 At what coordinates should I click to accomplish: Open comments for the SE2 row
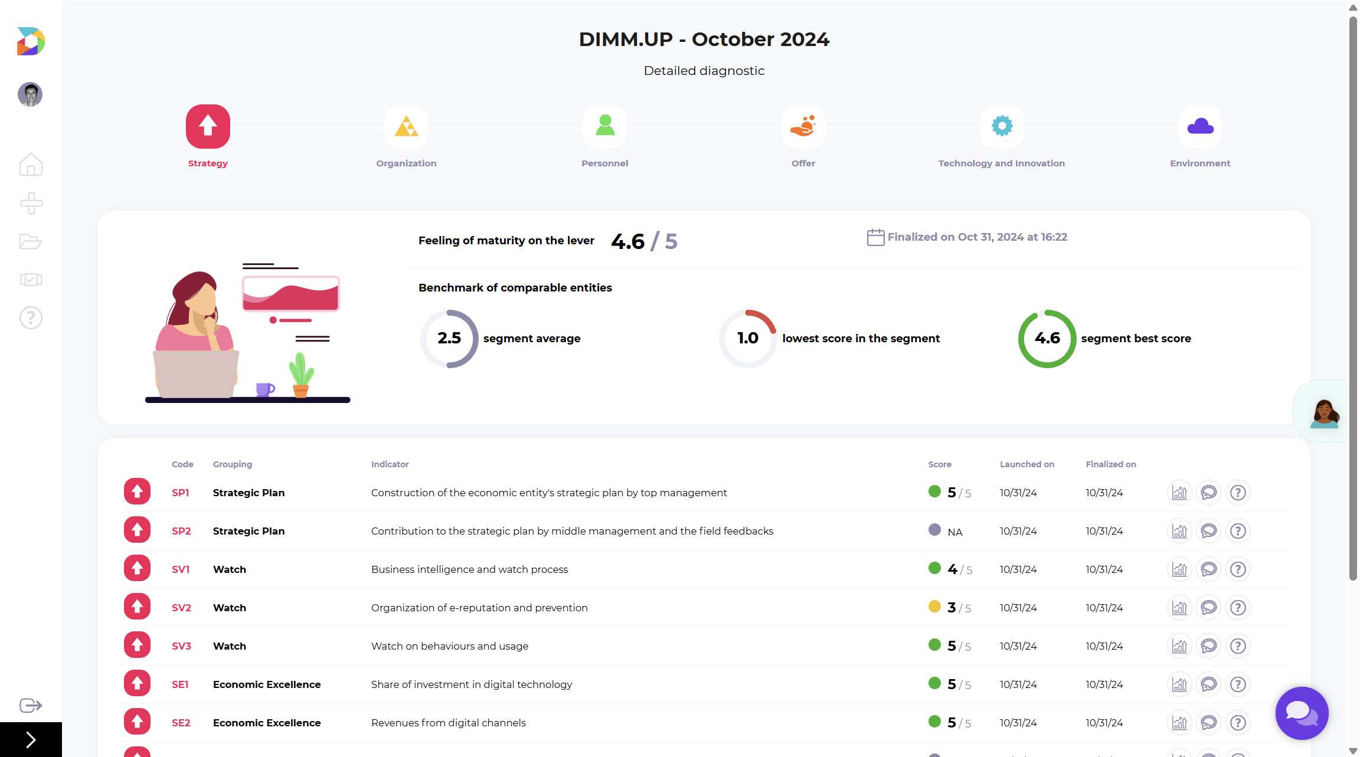(1208, 723)
